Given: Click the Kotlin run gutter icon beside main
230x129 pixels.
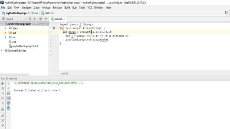Looking at the screenshot, I should click(x=54, y=28).
